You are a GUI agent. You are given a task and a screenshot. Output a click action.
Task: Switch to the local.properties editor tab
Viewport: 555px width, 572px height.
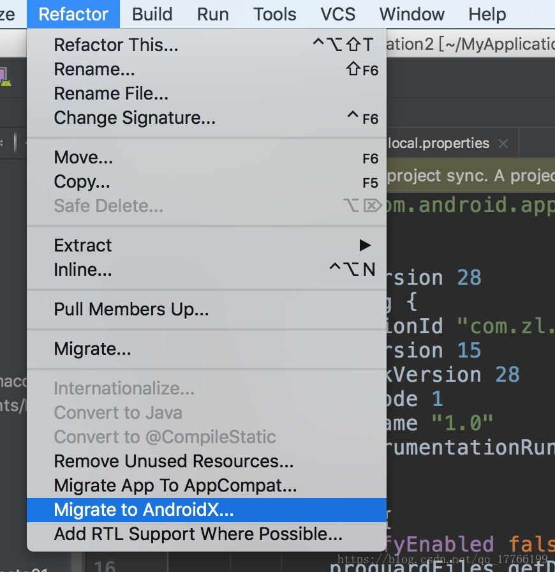tap(439, 144)
